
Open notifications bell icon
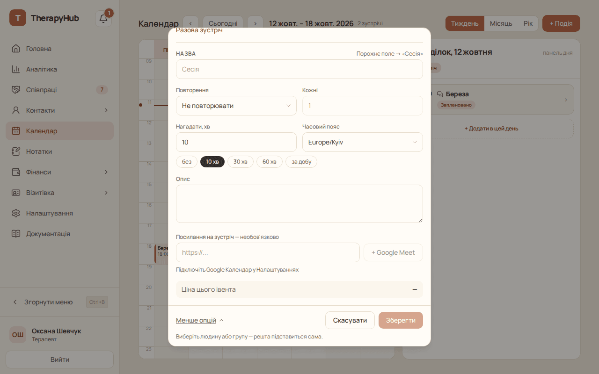point(103,19)
